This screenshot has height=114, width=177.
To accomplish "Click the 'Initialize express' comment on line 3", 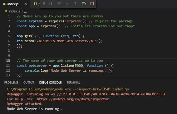I will (100, 26).
